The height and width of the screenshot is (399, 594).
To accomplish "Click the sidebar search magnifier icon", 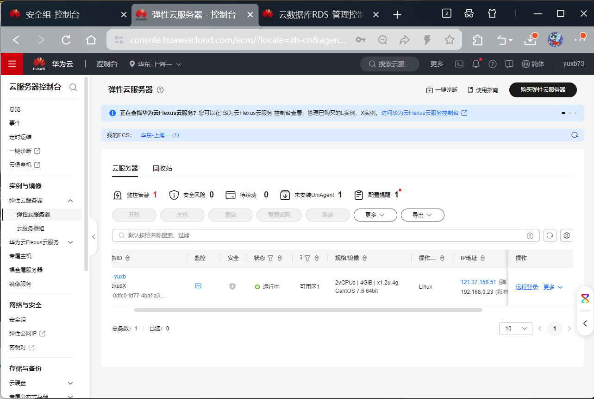I will 73,87.
